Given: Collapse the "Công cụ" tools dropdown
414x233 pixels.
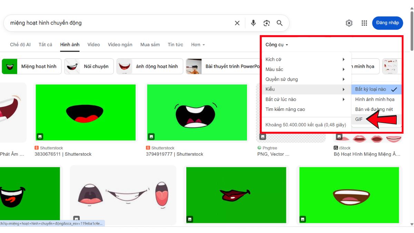Looking at the screenshot, I should (x=277, y=45).
